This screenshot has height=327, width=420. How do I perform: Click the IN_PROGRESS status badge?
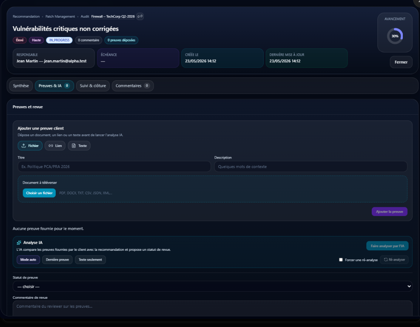click(x=59, y=40)
